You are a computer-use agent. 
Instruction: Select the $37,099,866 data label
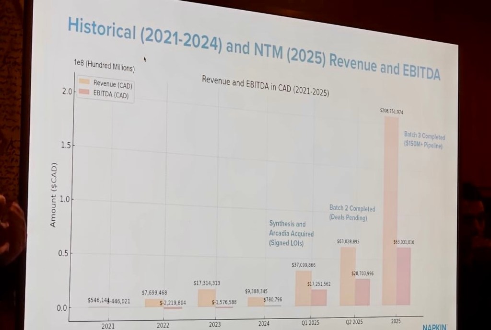[303, 265]
